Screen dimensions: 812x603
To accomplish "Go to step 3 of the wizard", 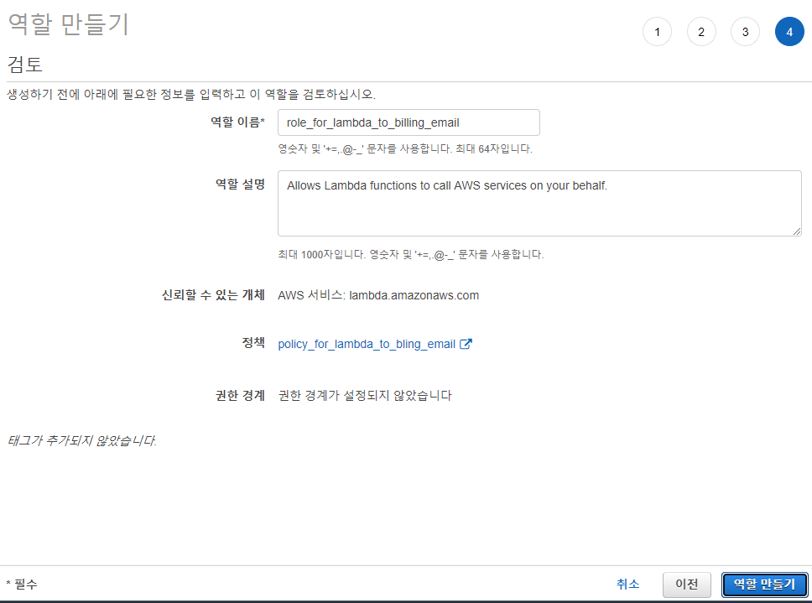I will coord(745,32).
